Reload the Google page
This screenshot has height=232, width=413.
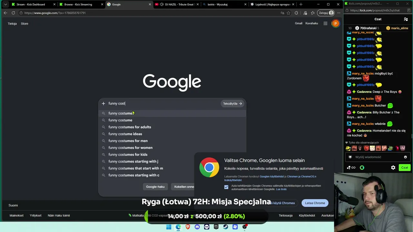[13, 13]
